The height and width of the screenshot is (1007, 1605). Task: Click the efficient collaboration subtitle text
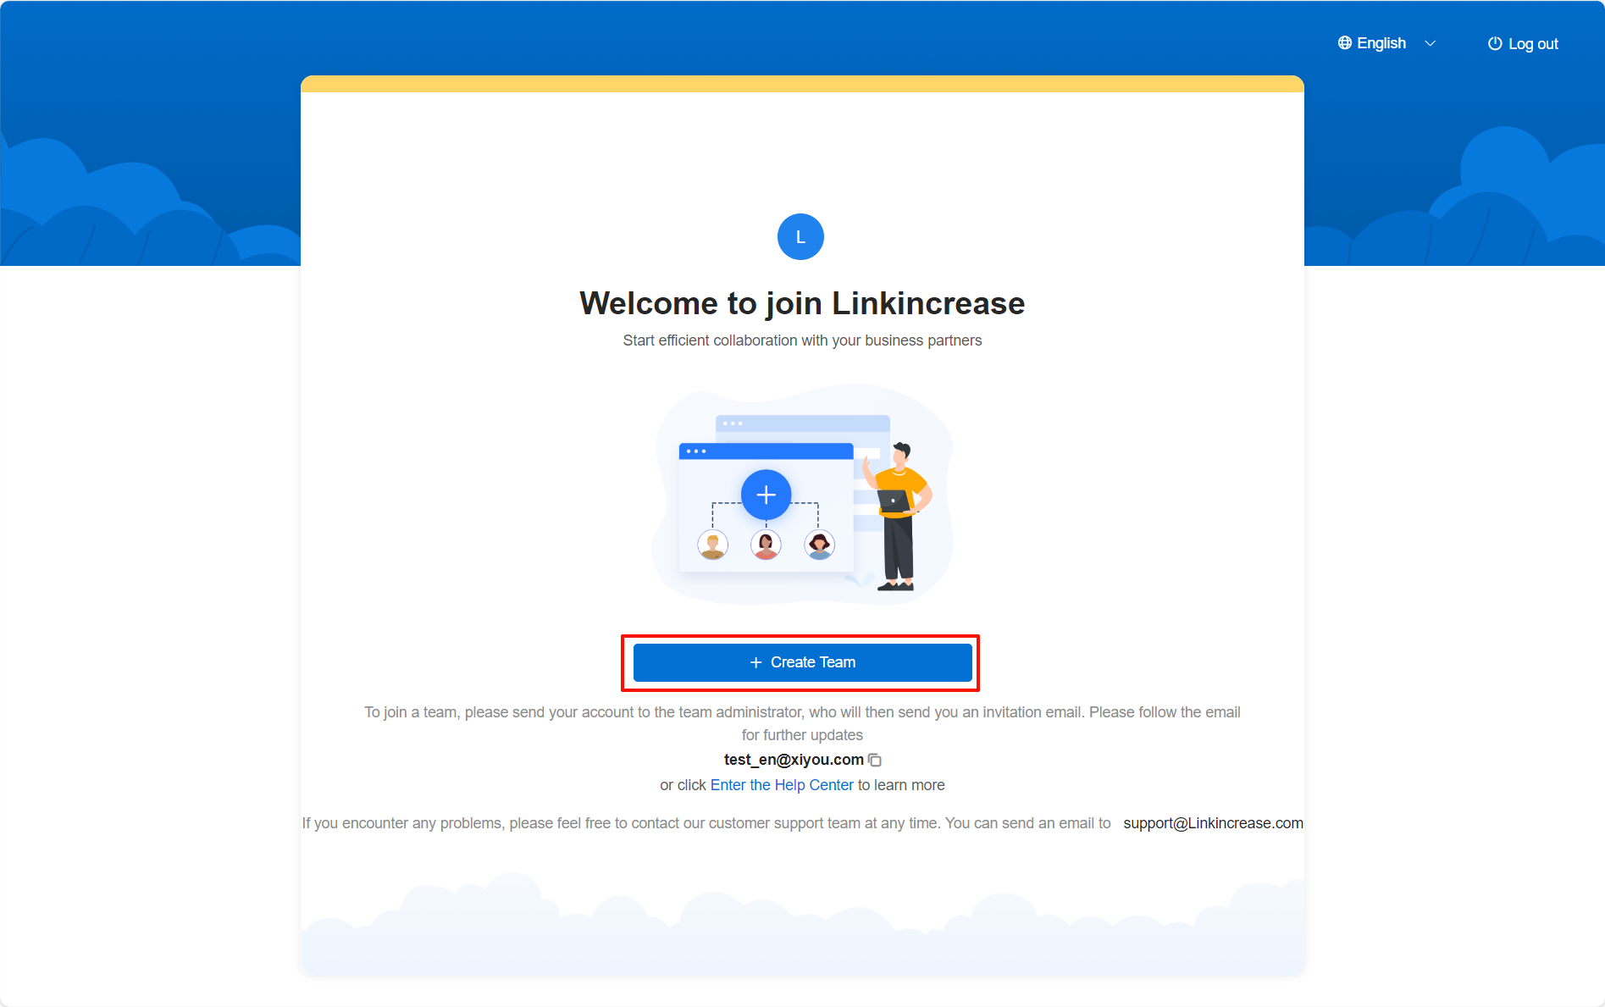[x=802, y=340]
